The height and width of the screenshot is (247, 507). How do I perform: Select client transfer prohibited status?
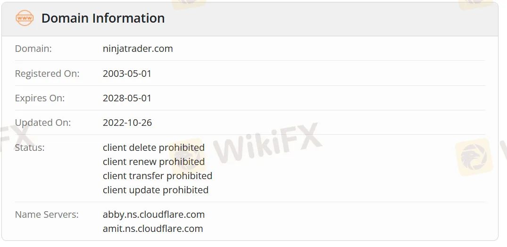click(x=158, y=176)
